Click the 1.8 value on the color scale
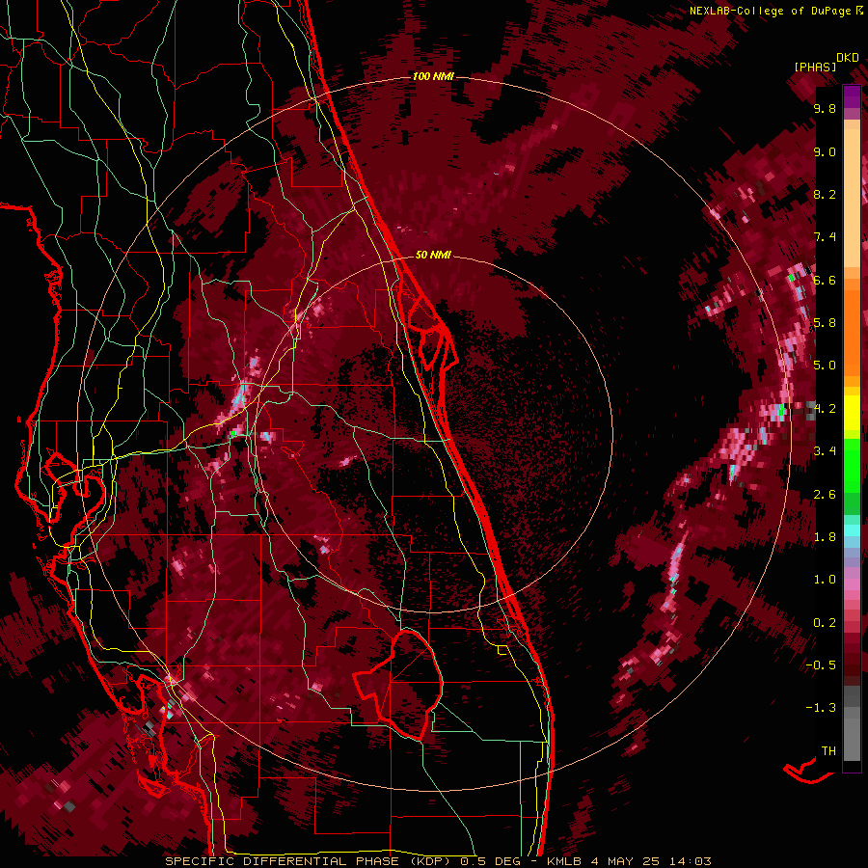 pyautogui.click(x=825, y=537)
